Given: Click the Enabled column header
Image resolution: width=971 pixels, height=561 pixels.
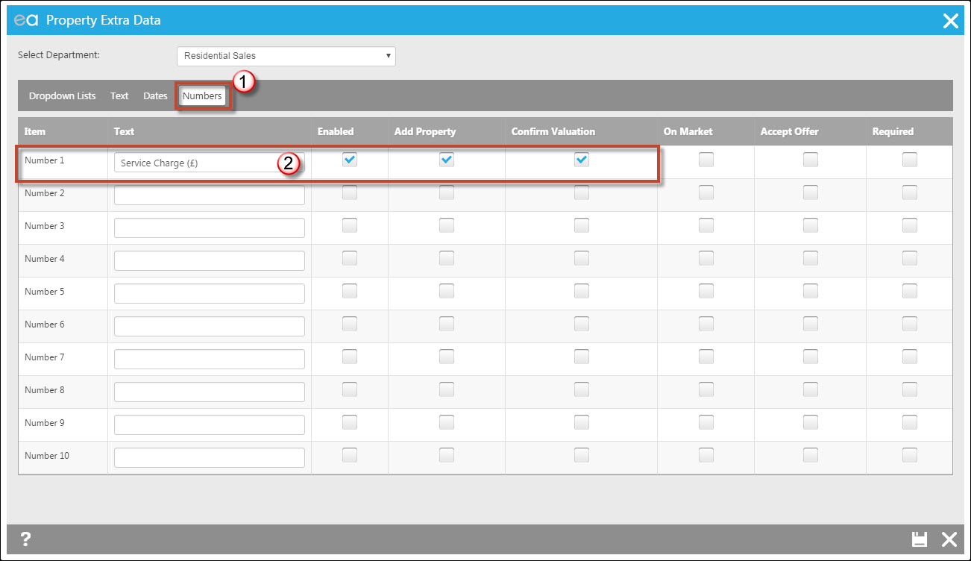Looking at the screenshot, I should click(x=336, y=131).
